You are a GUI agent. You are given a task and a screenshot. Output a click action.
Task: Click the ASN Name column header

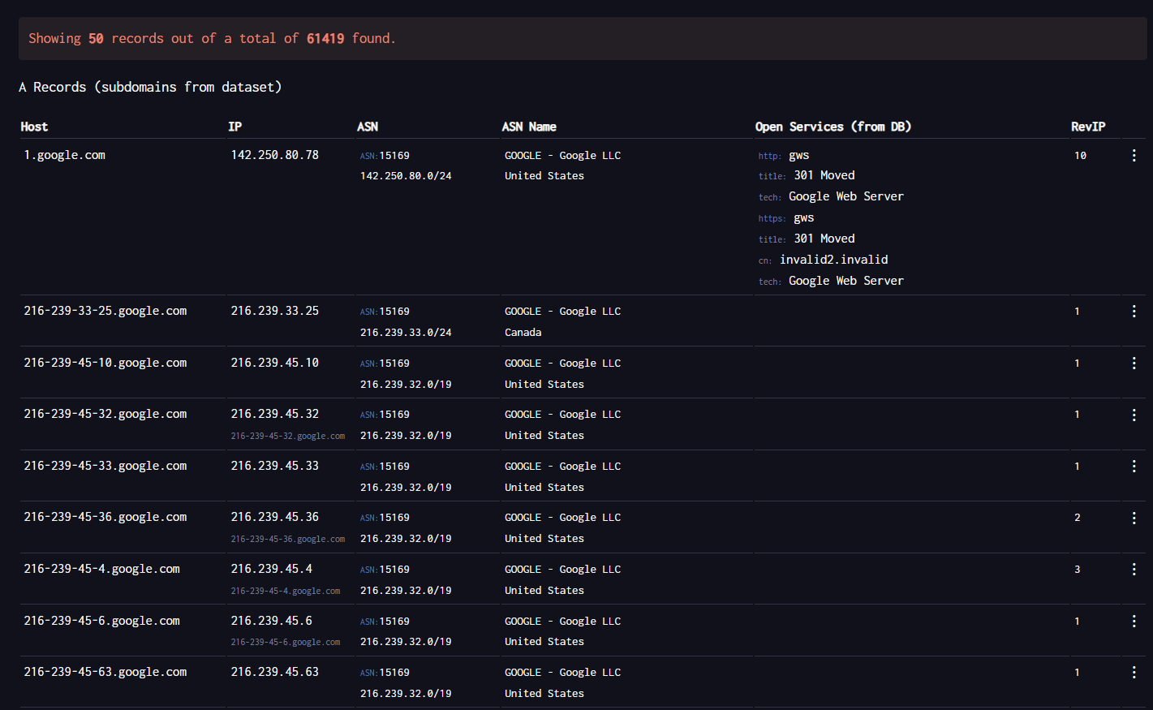click(529, 127)
